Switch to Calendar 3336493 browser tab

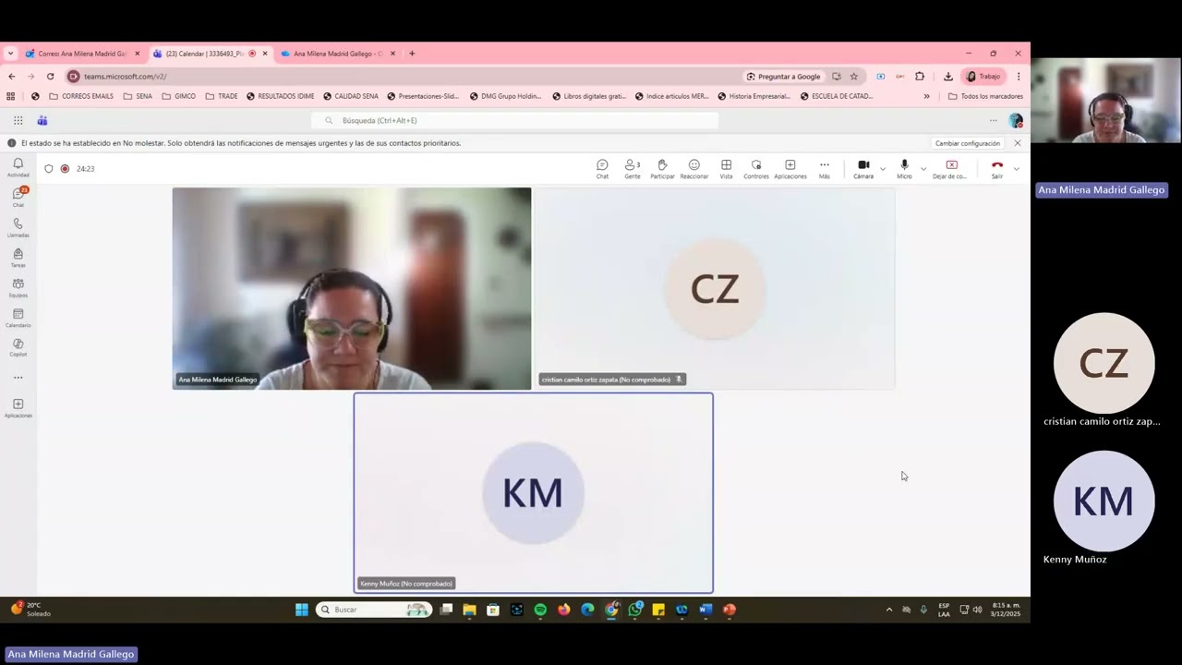[x=210, y=54]
